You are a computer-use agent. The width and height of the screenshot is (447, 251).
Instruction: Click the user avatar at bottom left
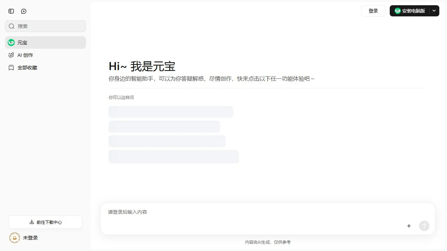(x=15, y=238)
